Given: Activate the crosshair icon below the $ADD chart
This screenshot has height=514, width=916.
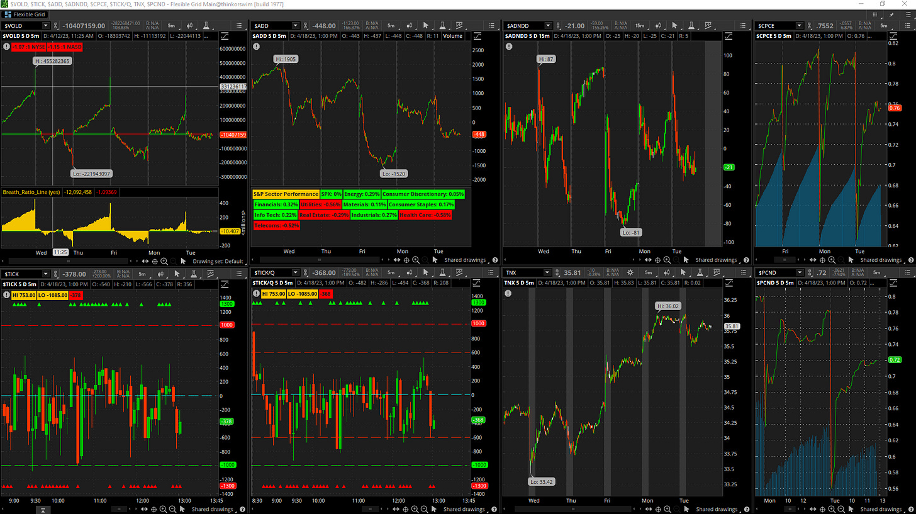Looking at the screenshot, I should [x=406, y=260].
